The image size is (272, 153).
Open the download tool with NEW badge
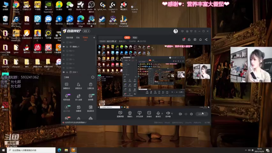click(x=66, y=108)
